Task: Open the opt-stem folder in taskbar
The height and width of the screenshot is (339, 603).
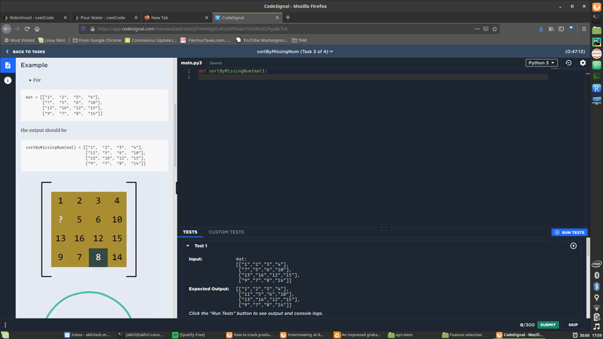Action: tap(400, 335)
